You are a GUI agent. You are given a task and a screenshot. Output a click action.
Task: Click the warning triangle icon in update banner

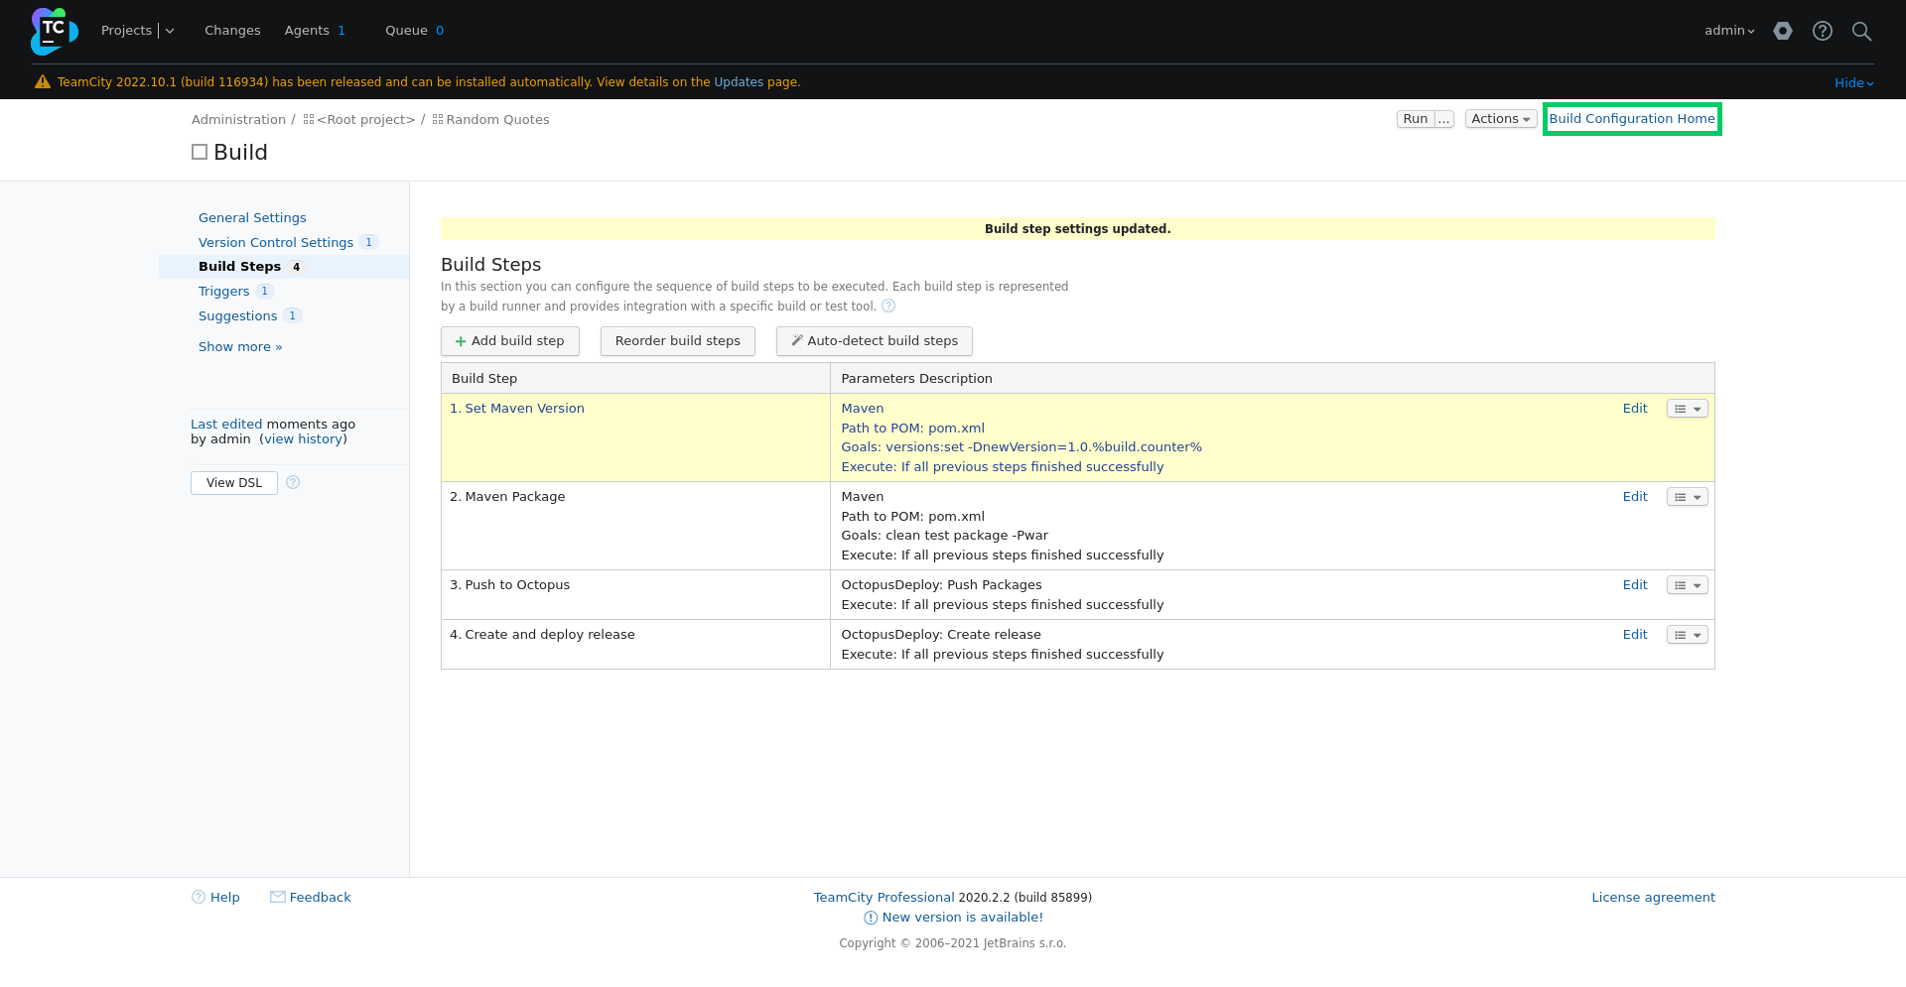(43, 82)
